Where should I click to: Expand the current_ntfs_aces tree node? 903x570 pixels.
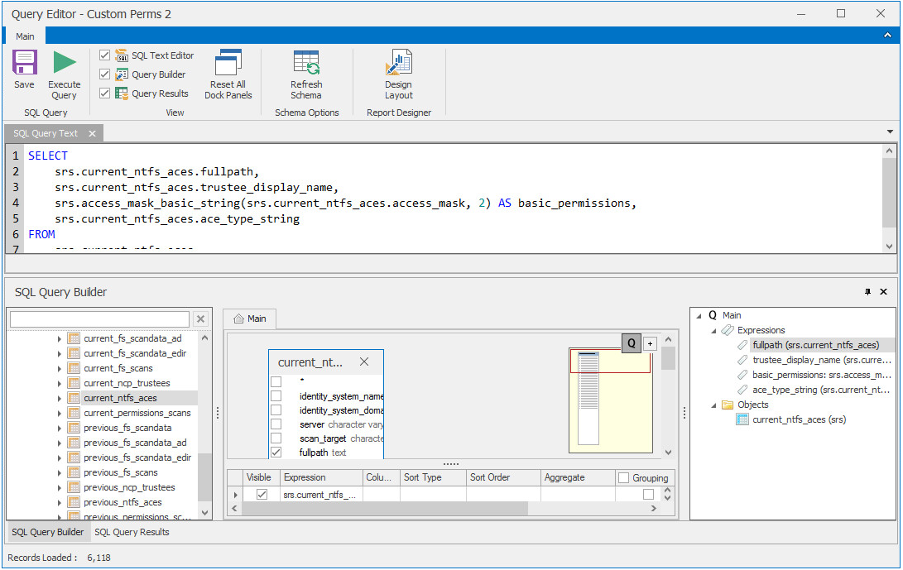(x=59, y=398)
